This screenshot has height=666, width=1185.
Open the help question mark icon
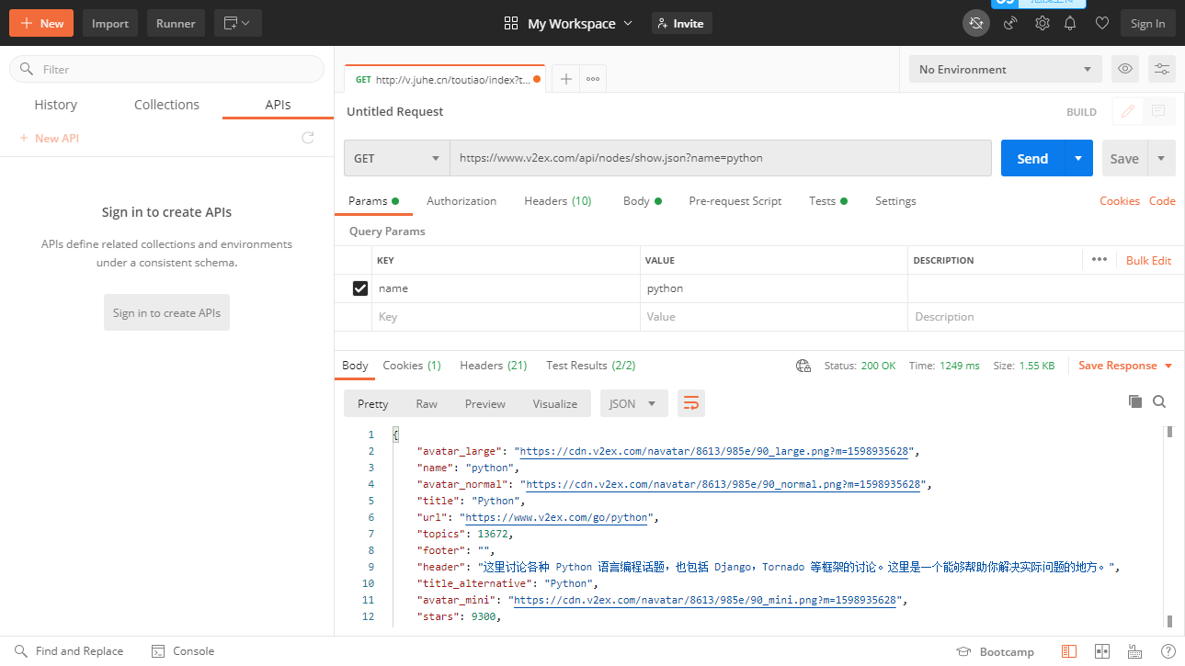tap(1168, 651)
